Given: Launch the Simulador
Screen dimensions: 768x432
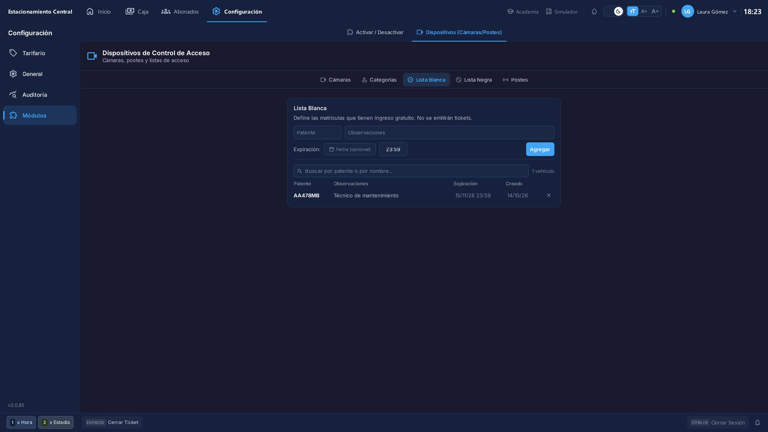Looking at the screenshot, I should click(x=562, y=12).
